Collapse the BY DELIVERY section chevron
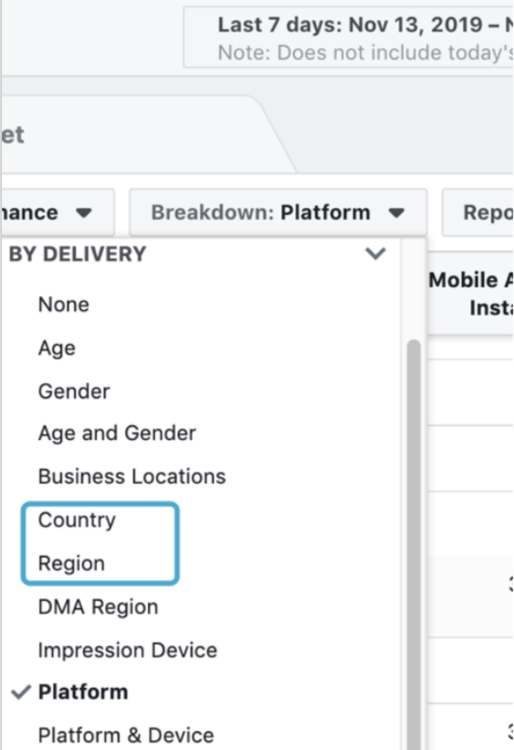The image size is (514, 750). click(x=375, y=254)
